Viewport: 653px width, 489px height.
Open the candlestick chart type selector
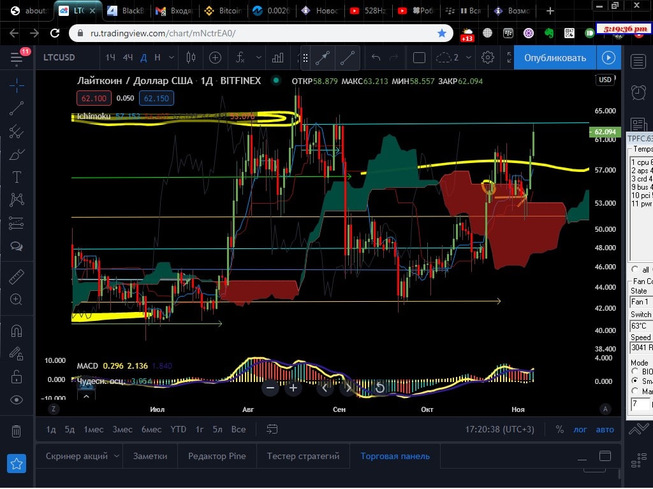(x=191, y=58)
